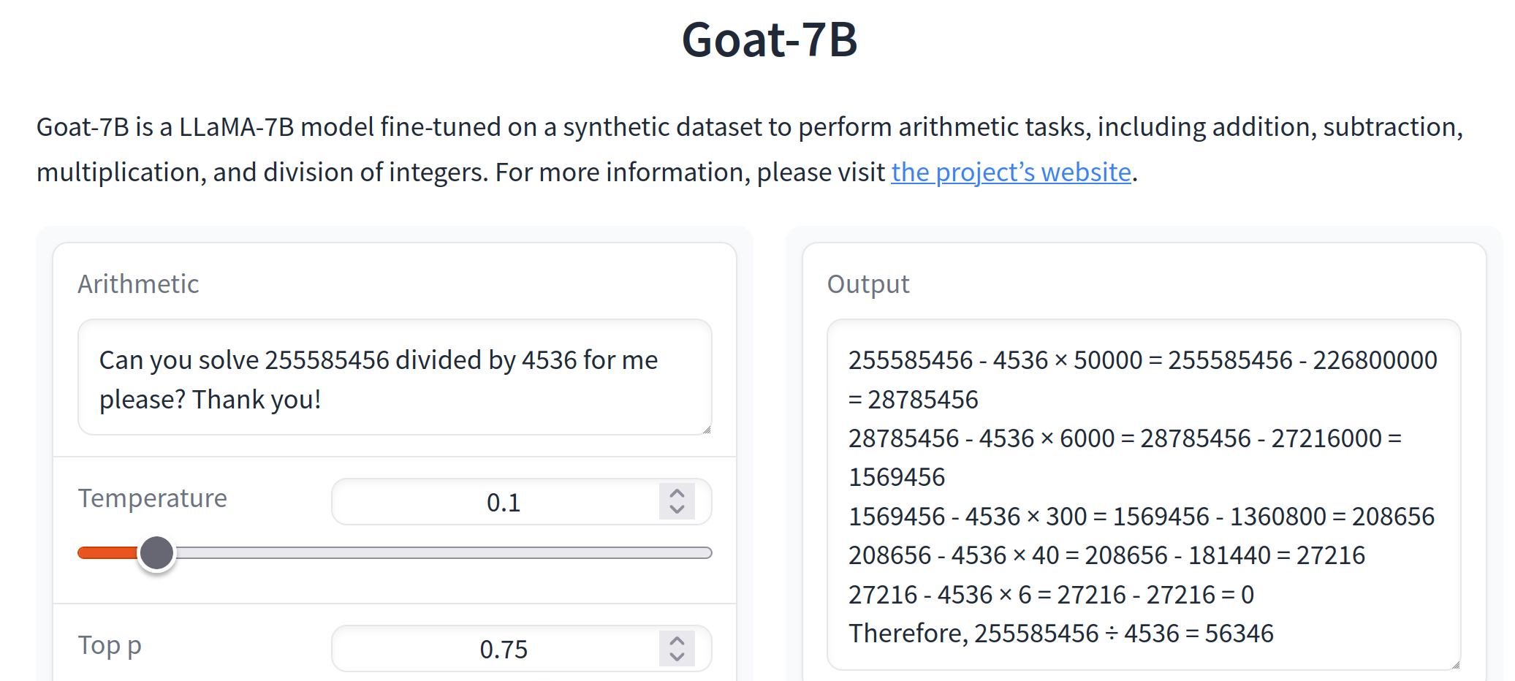Focus the Arithmetic question text box
Viewport: 1515px width, 681px height.
395,377
